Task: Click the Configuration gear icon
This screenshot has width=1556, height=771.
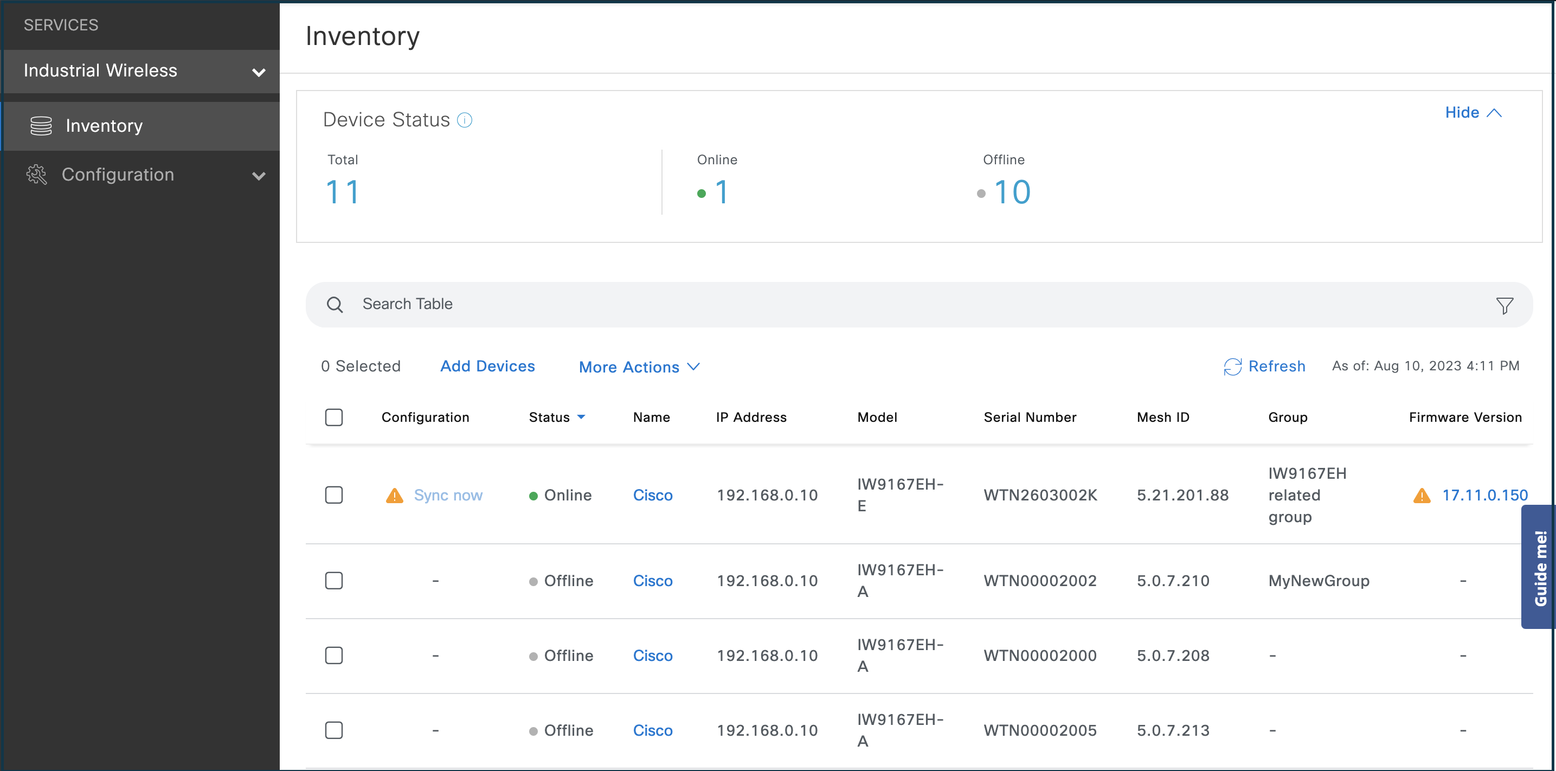Action: [x=36, y=175]
